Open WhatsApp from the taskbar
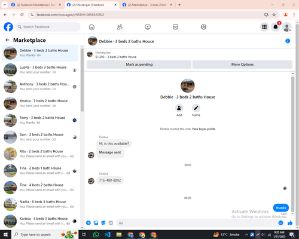The height and width of the screenshot is (239, 299). pos(96,235)
